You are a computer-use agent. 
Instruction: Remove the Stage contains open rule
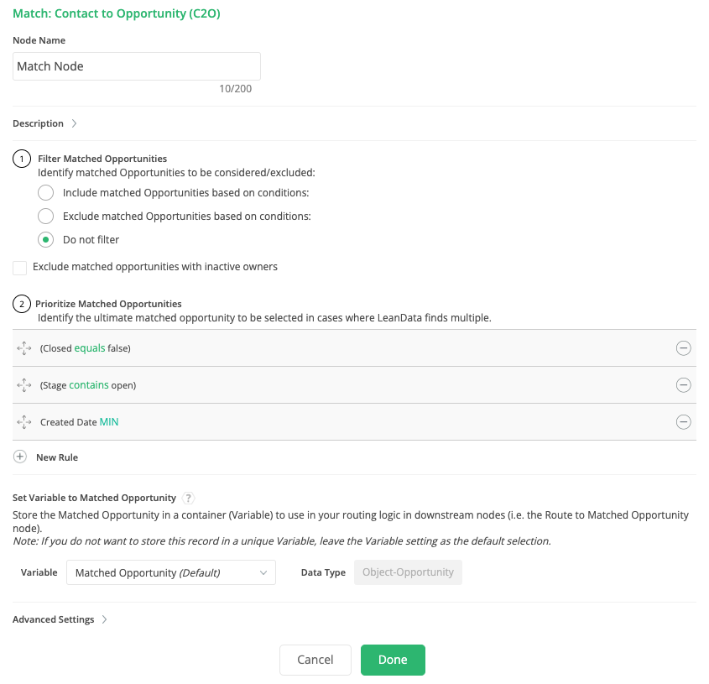point(683,385)
